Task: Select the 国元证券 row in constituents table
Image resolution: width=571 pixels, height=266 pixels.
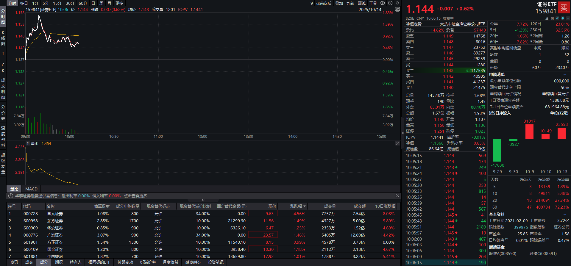Action: 55,214
